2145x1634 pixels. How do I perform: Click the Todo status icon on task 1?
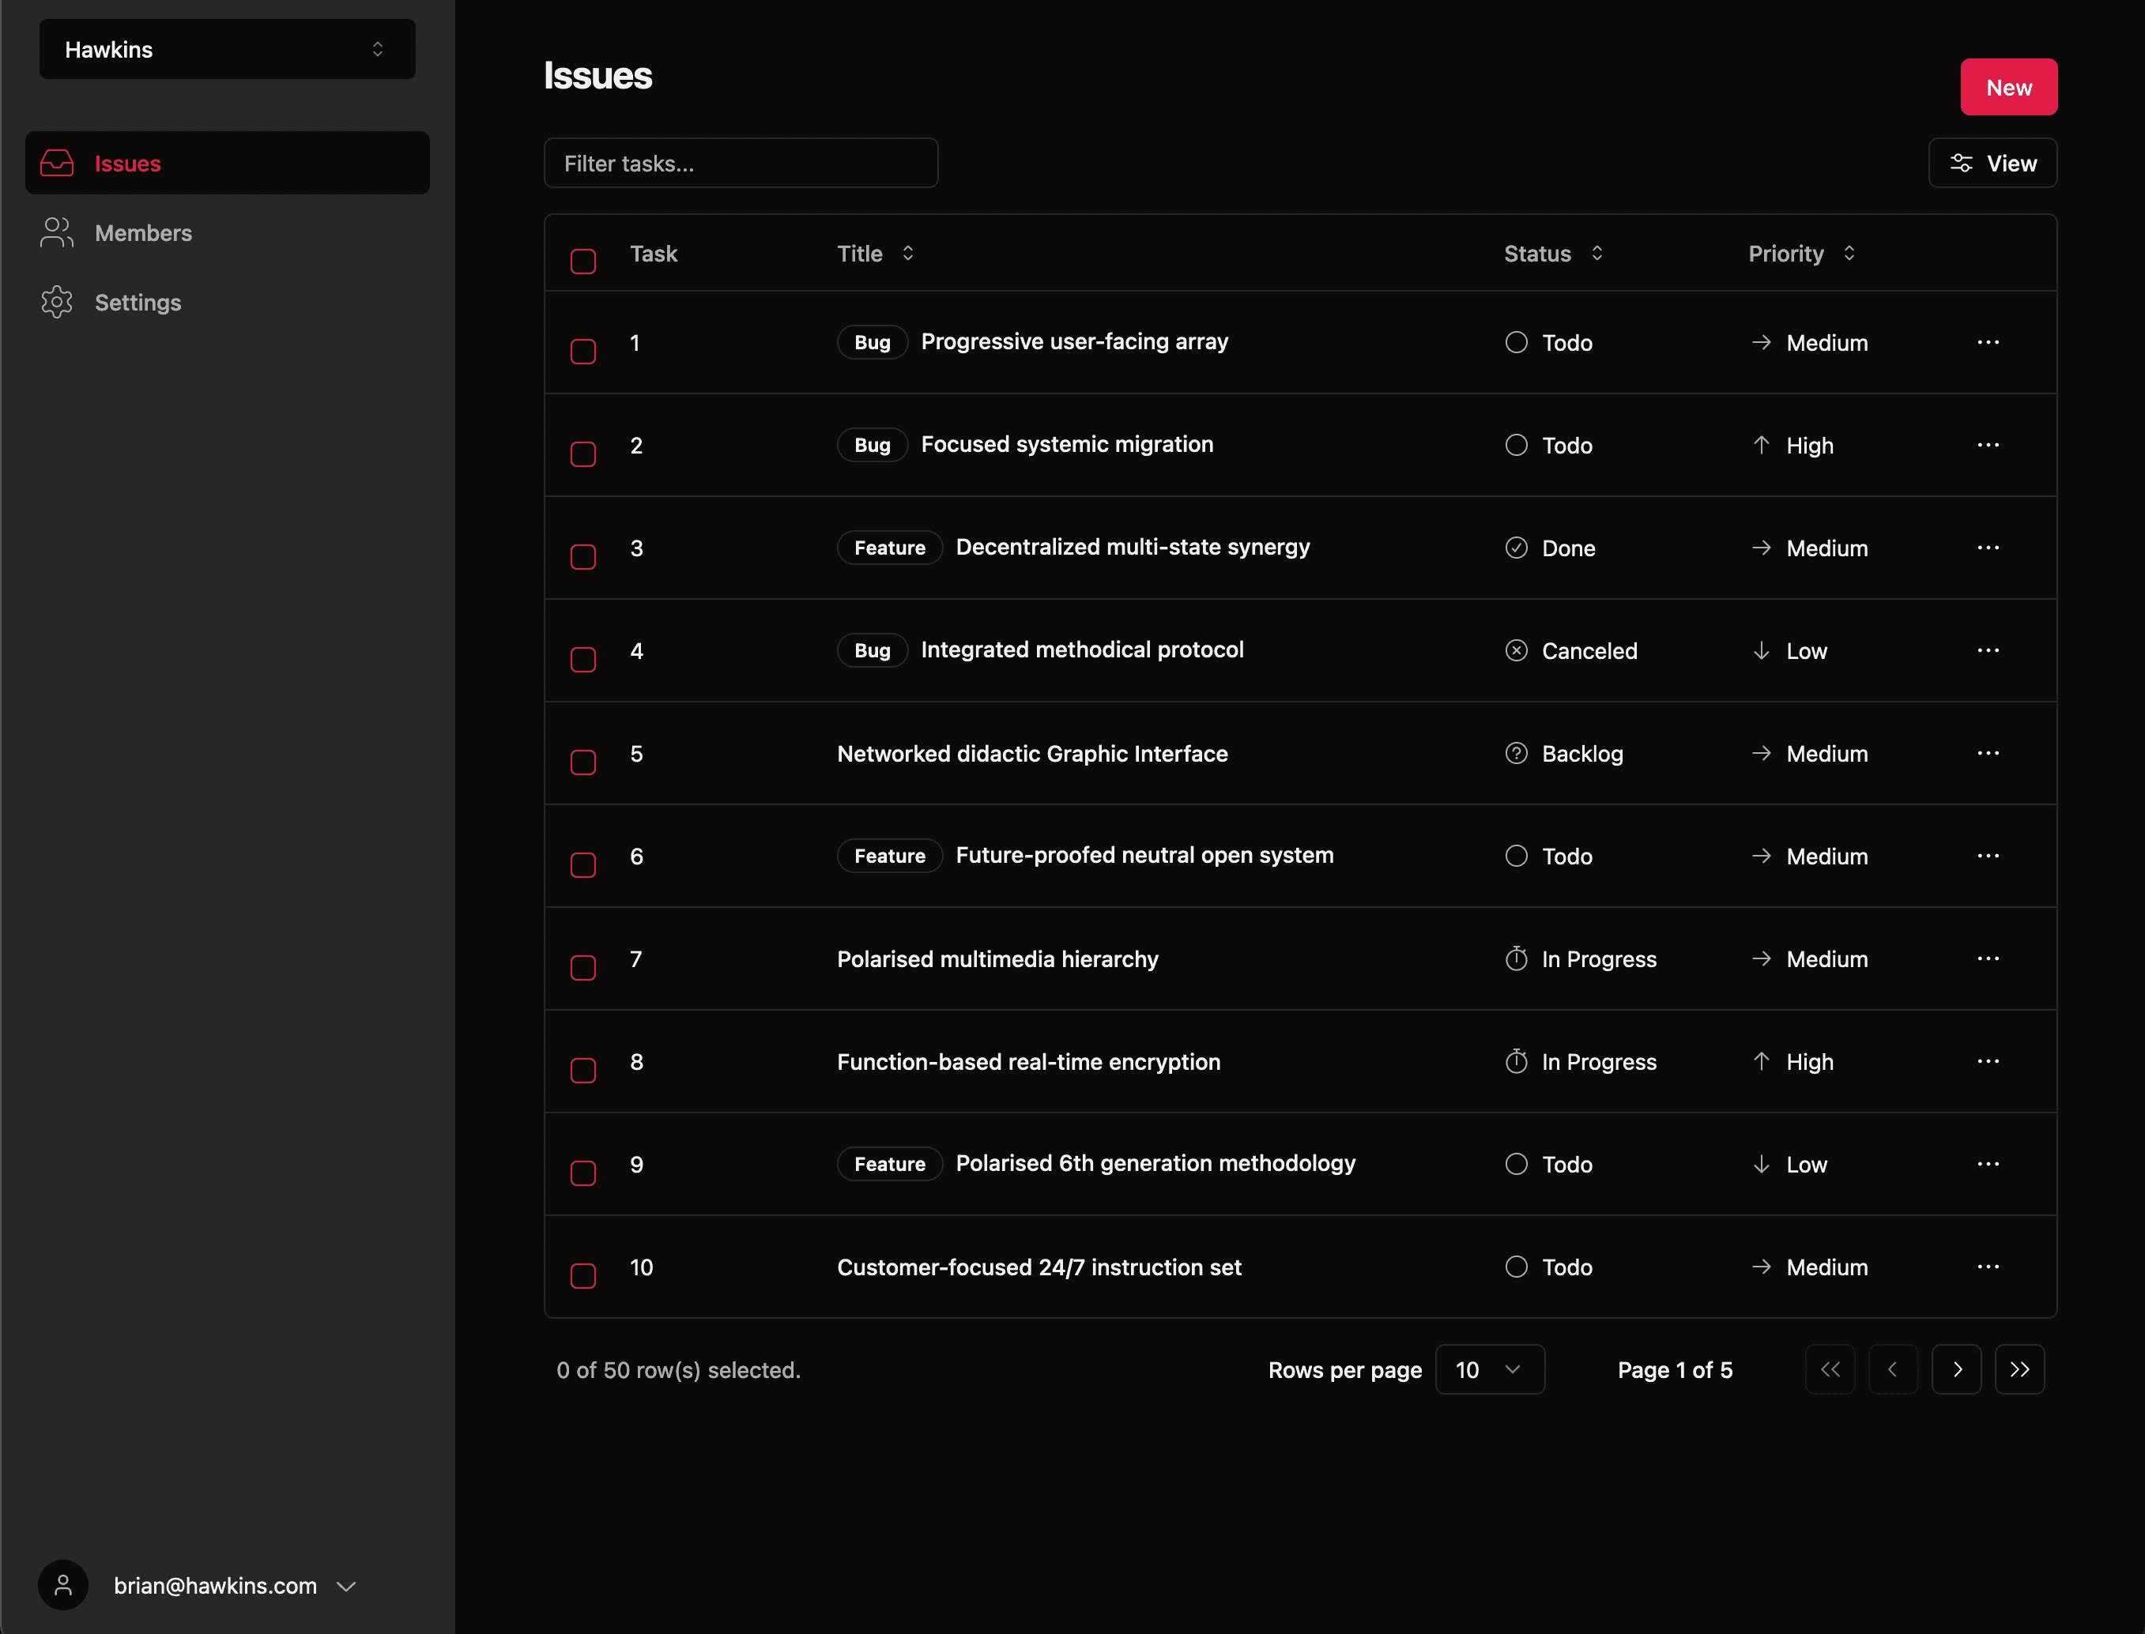[x=1517, y=341]
